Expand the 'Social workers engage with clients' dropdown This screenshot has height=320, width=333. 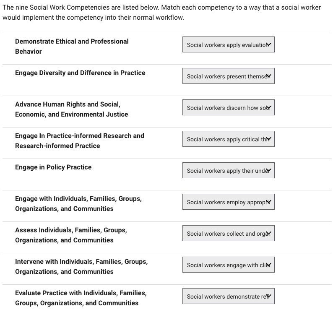point(228,265)
